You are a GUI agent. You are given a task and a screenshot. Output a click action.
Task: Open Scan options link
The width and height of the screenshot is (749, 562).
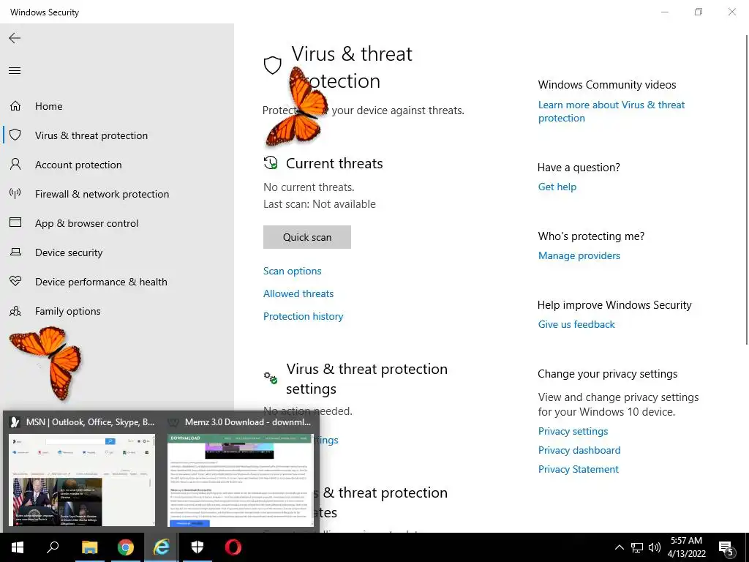293,271
